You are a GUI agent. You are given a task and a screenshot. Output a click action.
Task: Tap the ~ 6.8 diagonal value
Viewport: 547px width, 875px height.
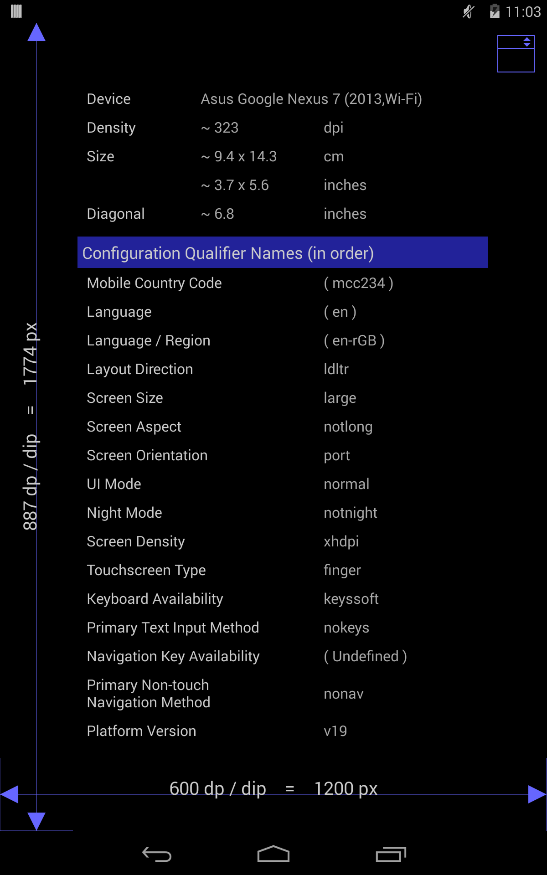[217, 214]
